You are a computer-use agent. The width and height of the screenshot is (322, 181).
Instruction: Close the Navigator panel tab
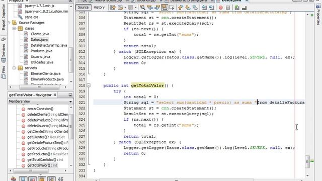(55, 95)
